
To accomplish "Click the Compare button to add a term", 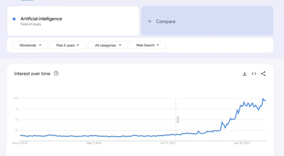I will pos(207,21).
